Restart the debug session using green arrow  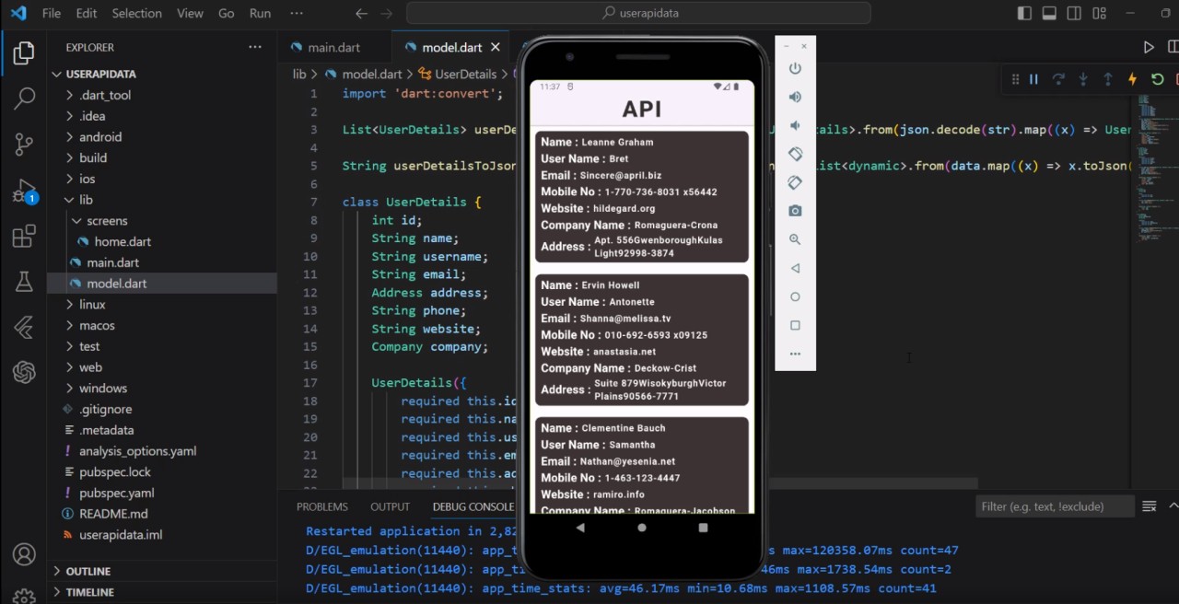click(1157, 79)
